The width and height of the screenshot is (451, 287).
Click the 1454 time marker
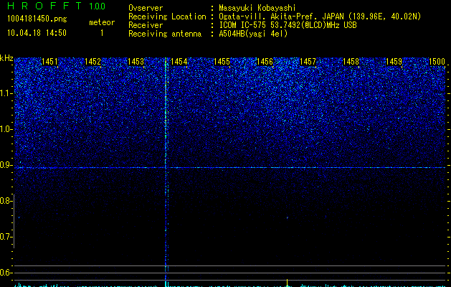pyautogui.click(x=179, y=62)
